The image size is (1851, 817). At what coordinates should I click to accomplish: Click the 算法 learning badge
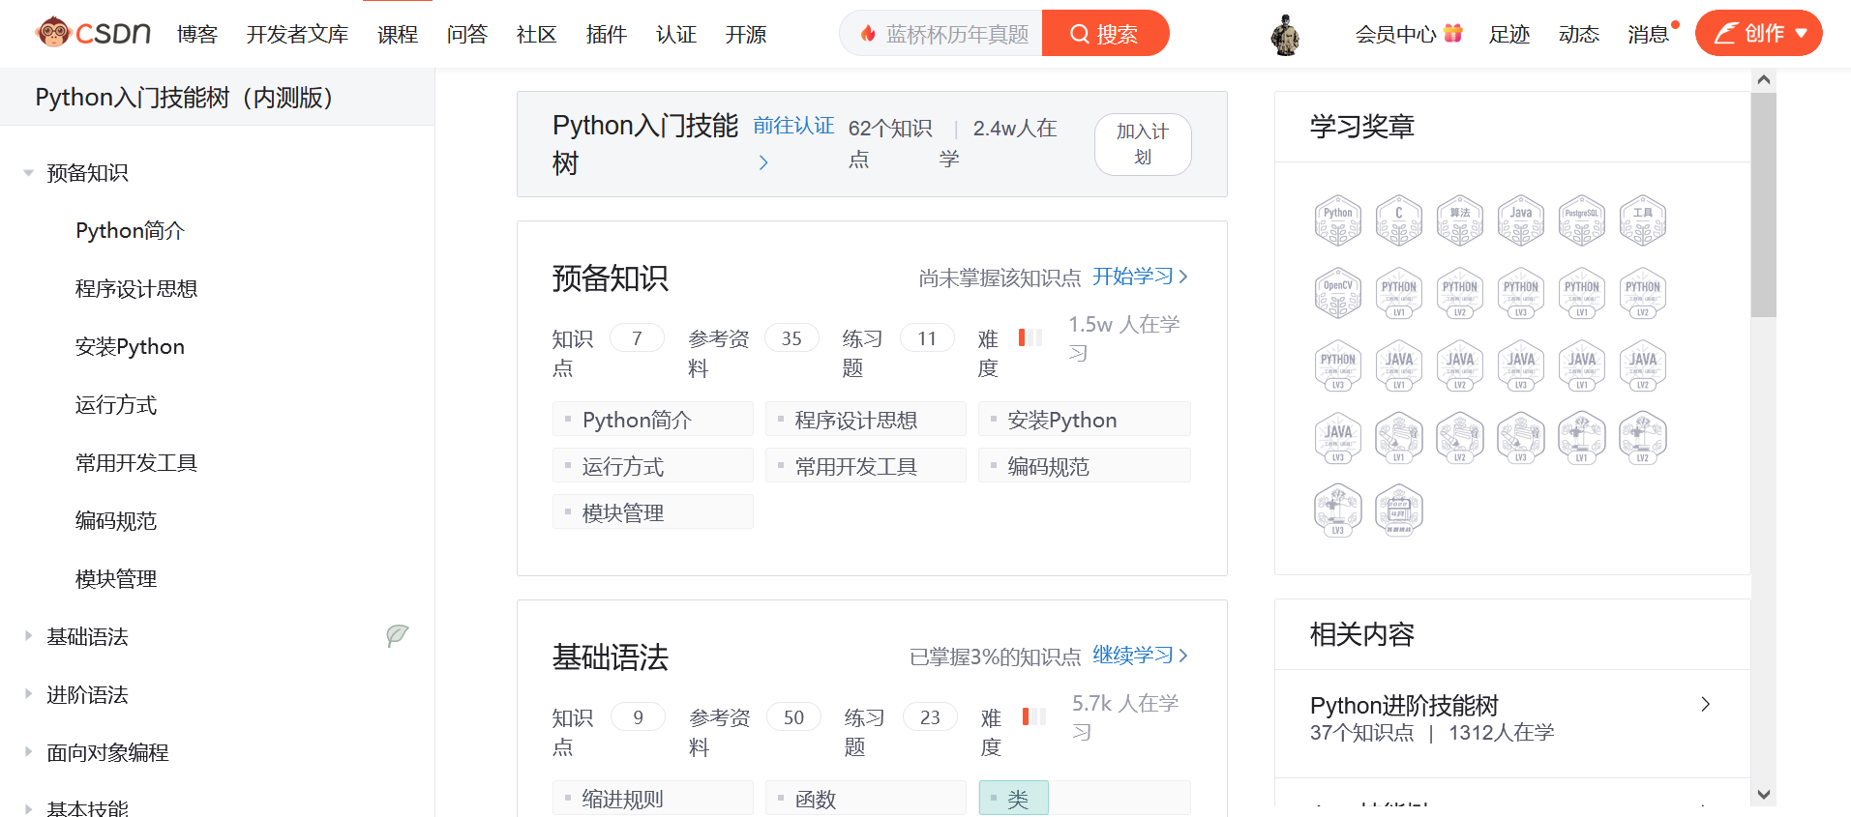tap(1460, 220)
